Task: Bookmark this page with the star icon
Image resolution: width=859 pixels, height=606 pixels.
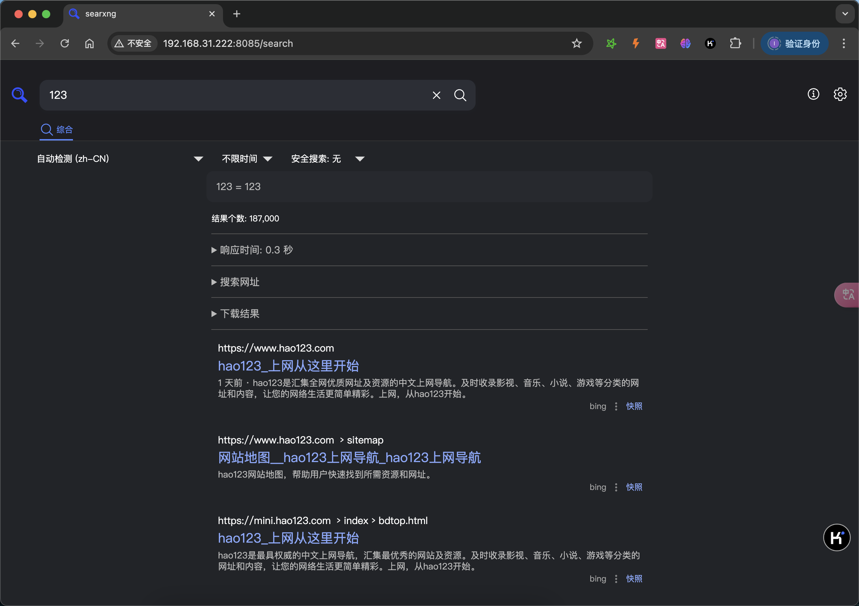Action: [x=576, y=43]
